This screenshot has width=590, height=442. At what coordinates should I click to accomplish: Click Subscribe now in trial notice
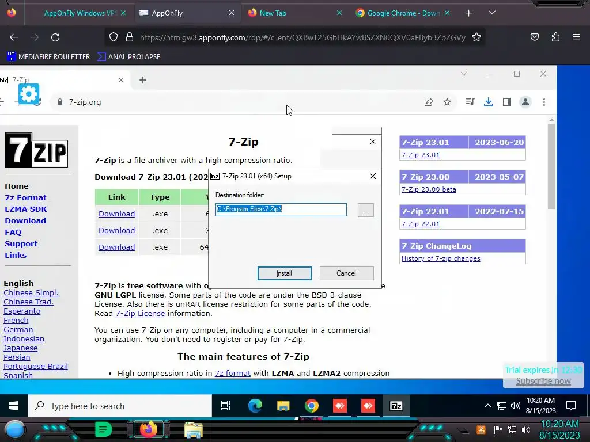543,381
